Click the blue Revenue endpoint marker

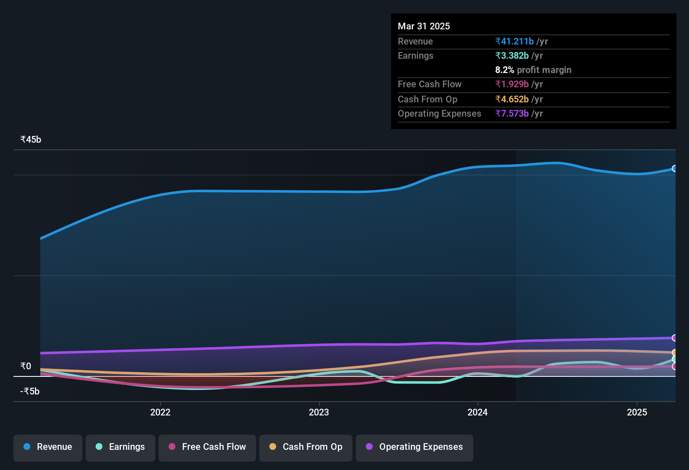(675, 169)
